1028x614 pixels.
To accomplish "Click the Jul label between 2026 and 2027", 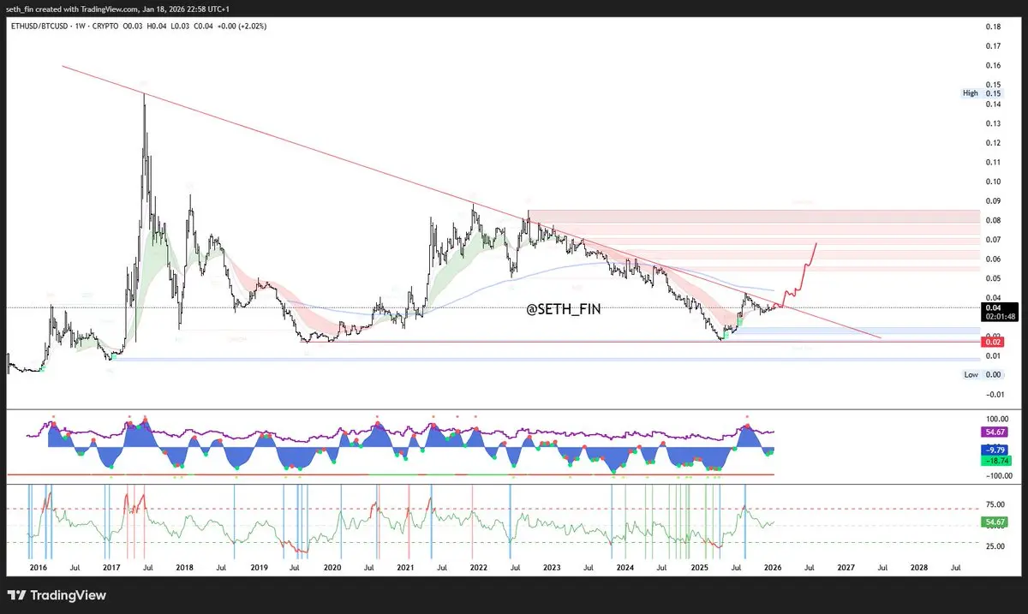I will pyautogui.click(x=809, y=568).
